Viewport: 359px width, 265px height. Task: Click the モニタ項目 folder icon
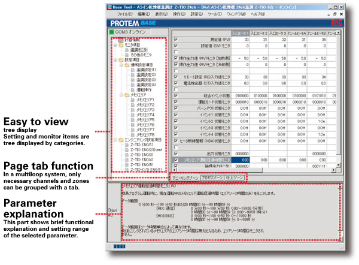(121, 45)
